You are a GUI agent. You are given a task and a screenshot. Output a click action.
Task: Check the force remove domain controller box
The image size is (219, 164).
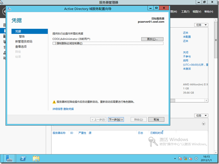point(54,43)
